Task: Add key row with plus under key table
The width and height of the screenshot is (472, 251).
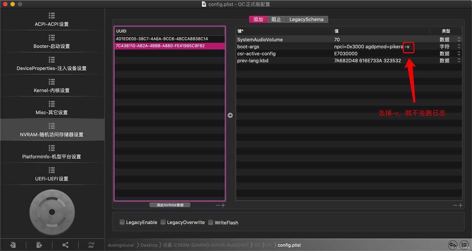Action: (460, 205)
